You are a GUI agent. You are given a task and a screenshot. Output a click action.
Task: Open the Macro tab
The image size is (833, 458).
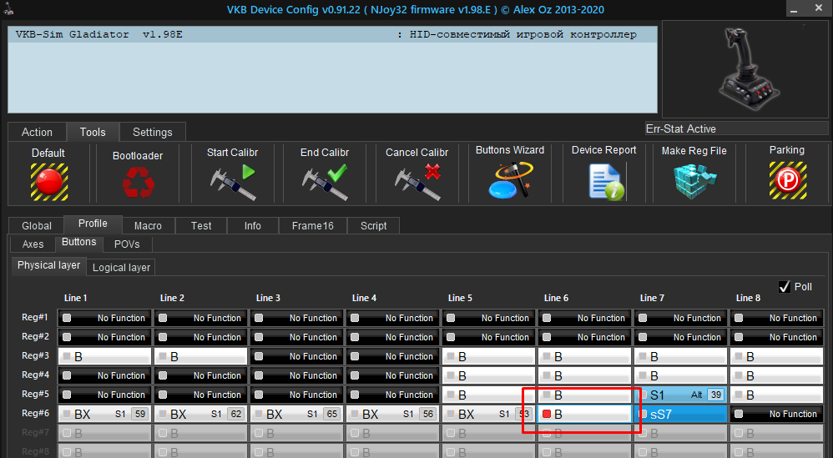(149, 225)
